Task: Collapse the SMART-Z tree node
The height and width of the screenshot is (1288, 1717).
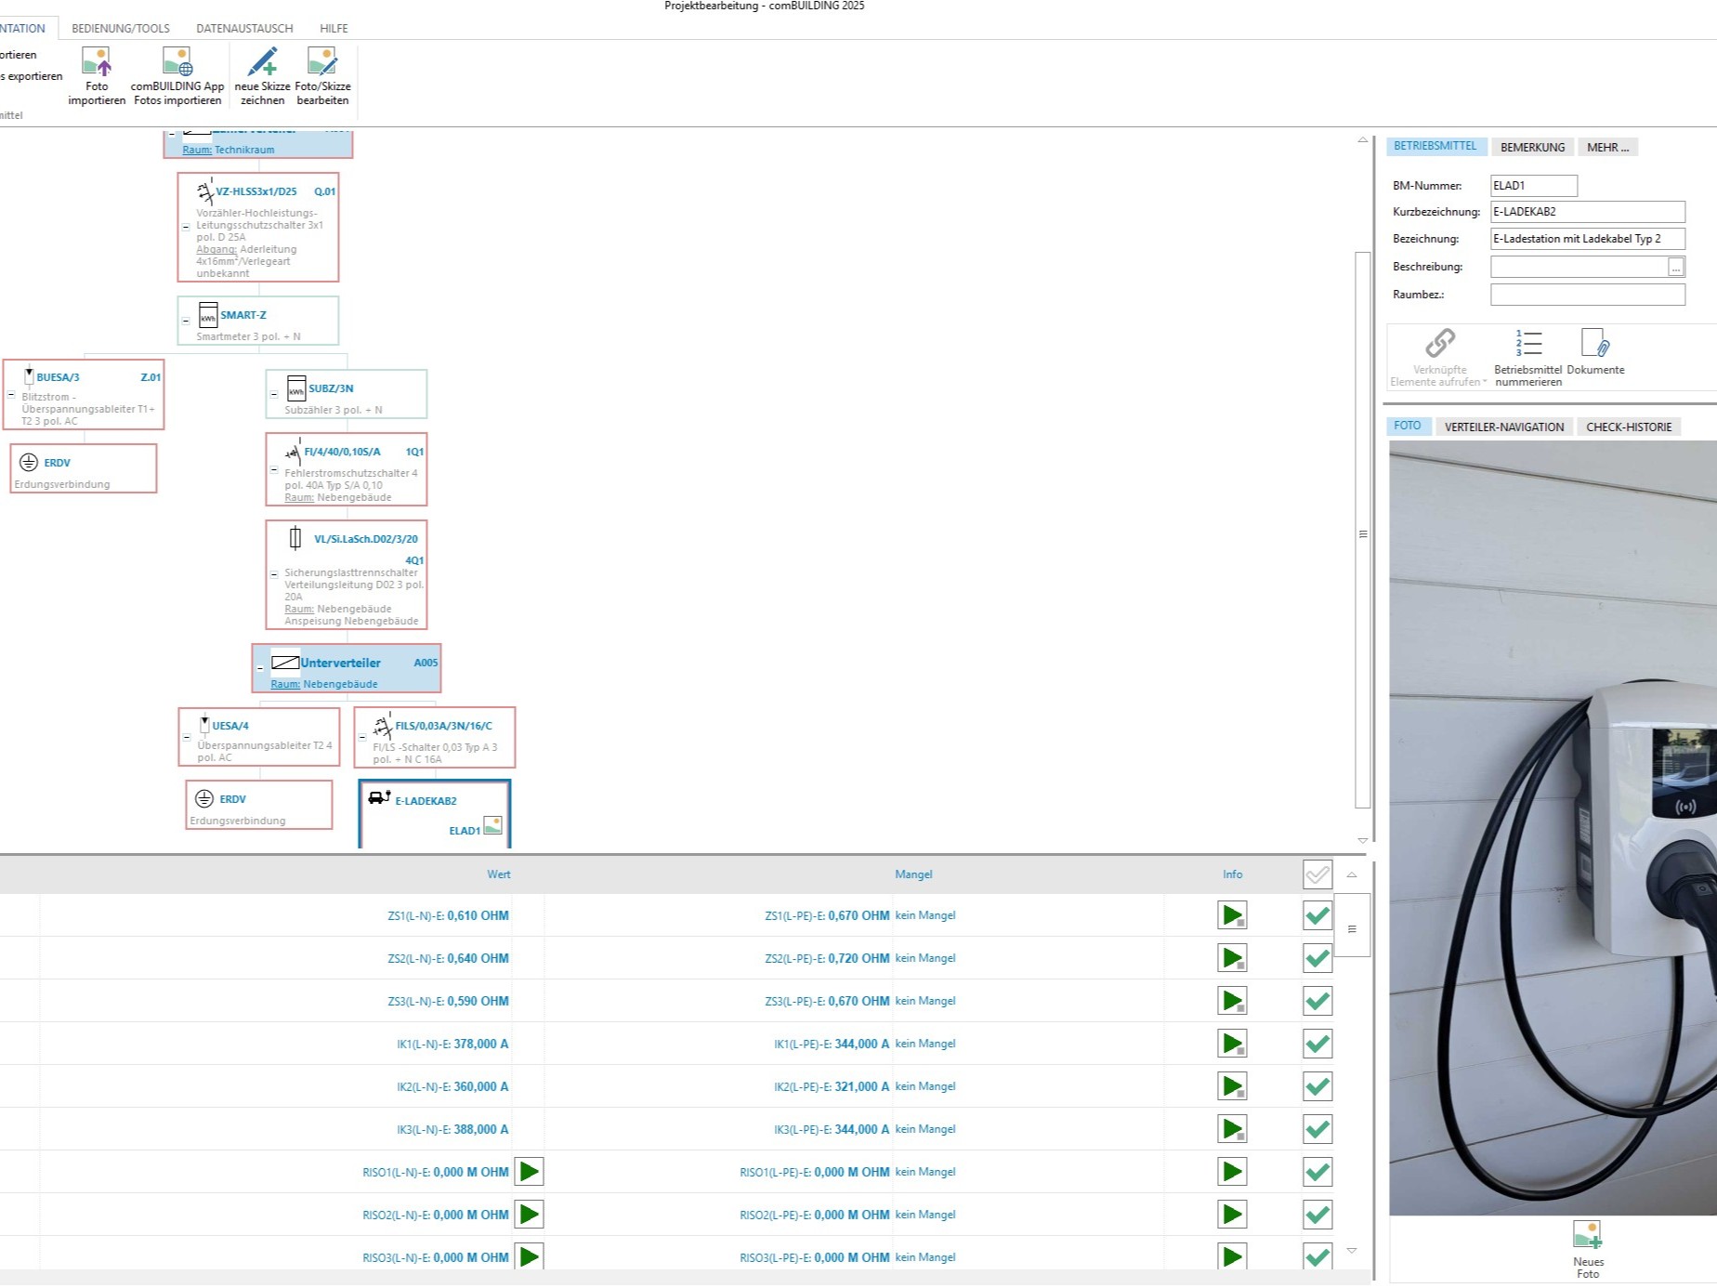Action: (x=186, y=321)
